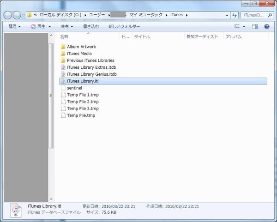Click ローカル ディスク (C:) in the breadcrumb
This screenshot has height=222, width=277.
coord(60,15)
